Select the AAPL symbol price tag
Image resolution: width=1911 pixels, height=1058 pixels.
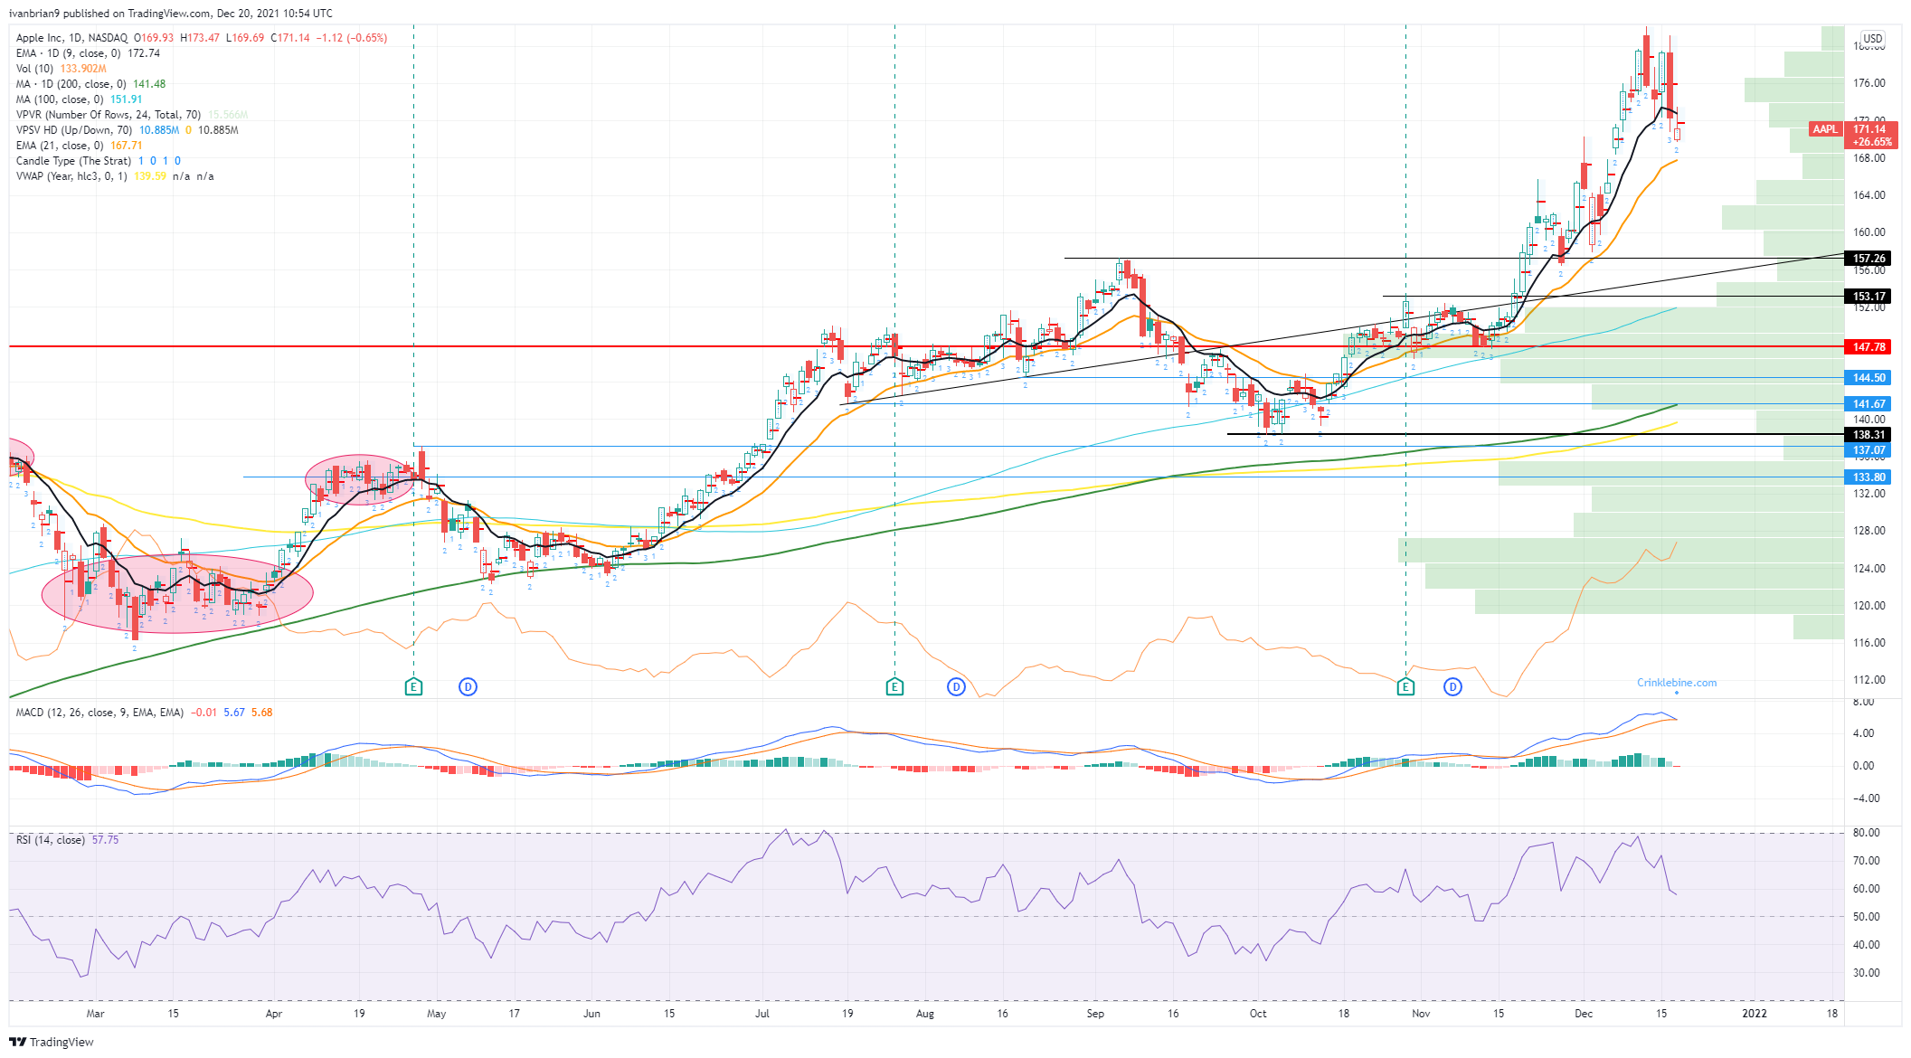pos(1825,129)
